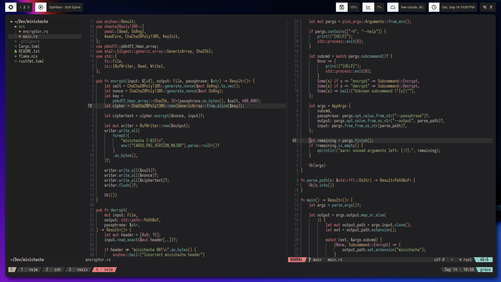The height and width of the screenshot is (282, 501).
Task: Click the clock icon in bar
Action: [x=434, y=7]
